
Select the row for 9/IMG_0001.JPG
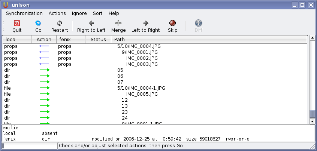(x=155, y=52)
